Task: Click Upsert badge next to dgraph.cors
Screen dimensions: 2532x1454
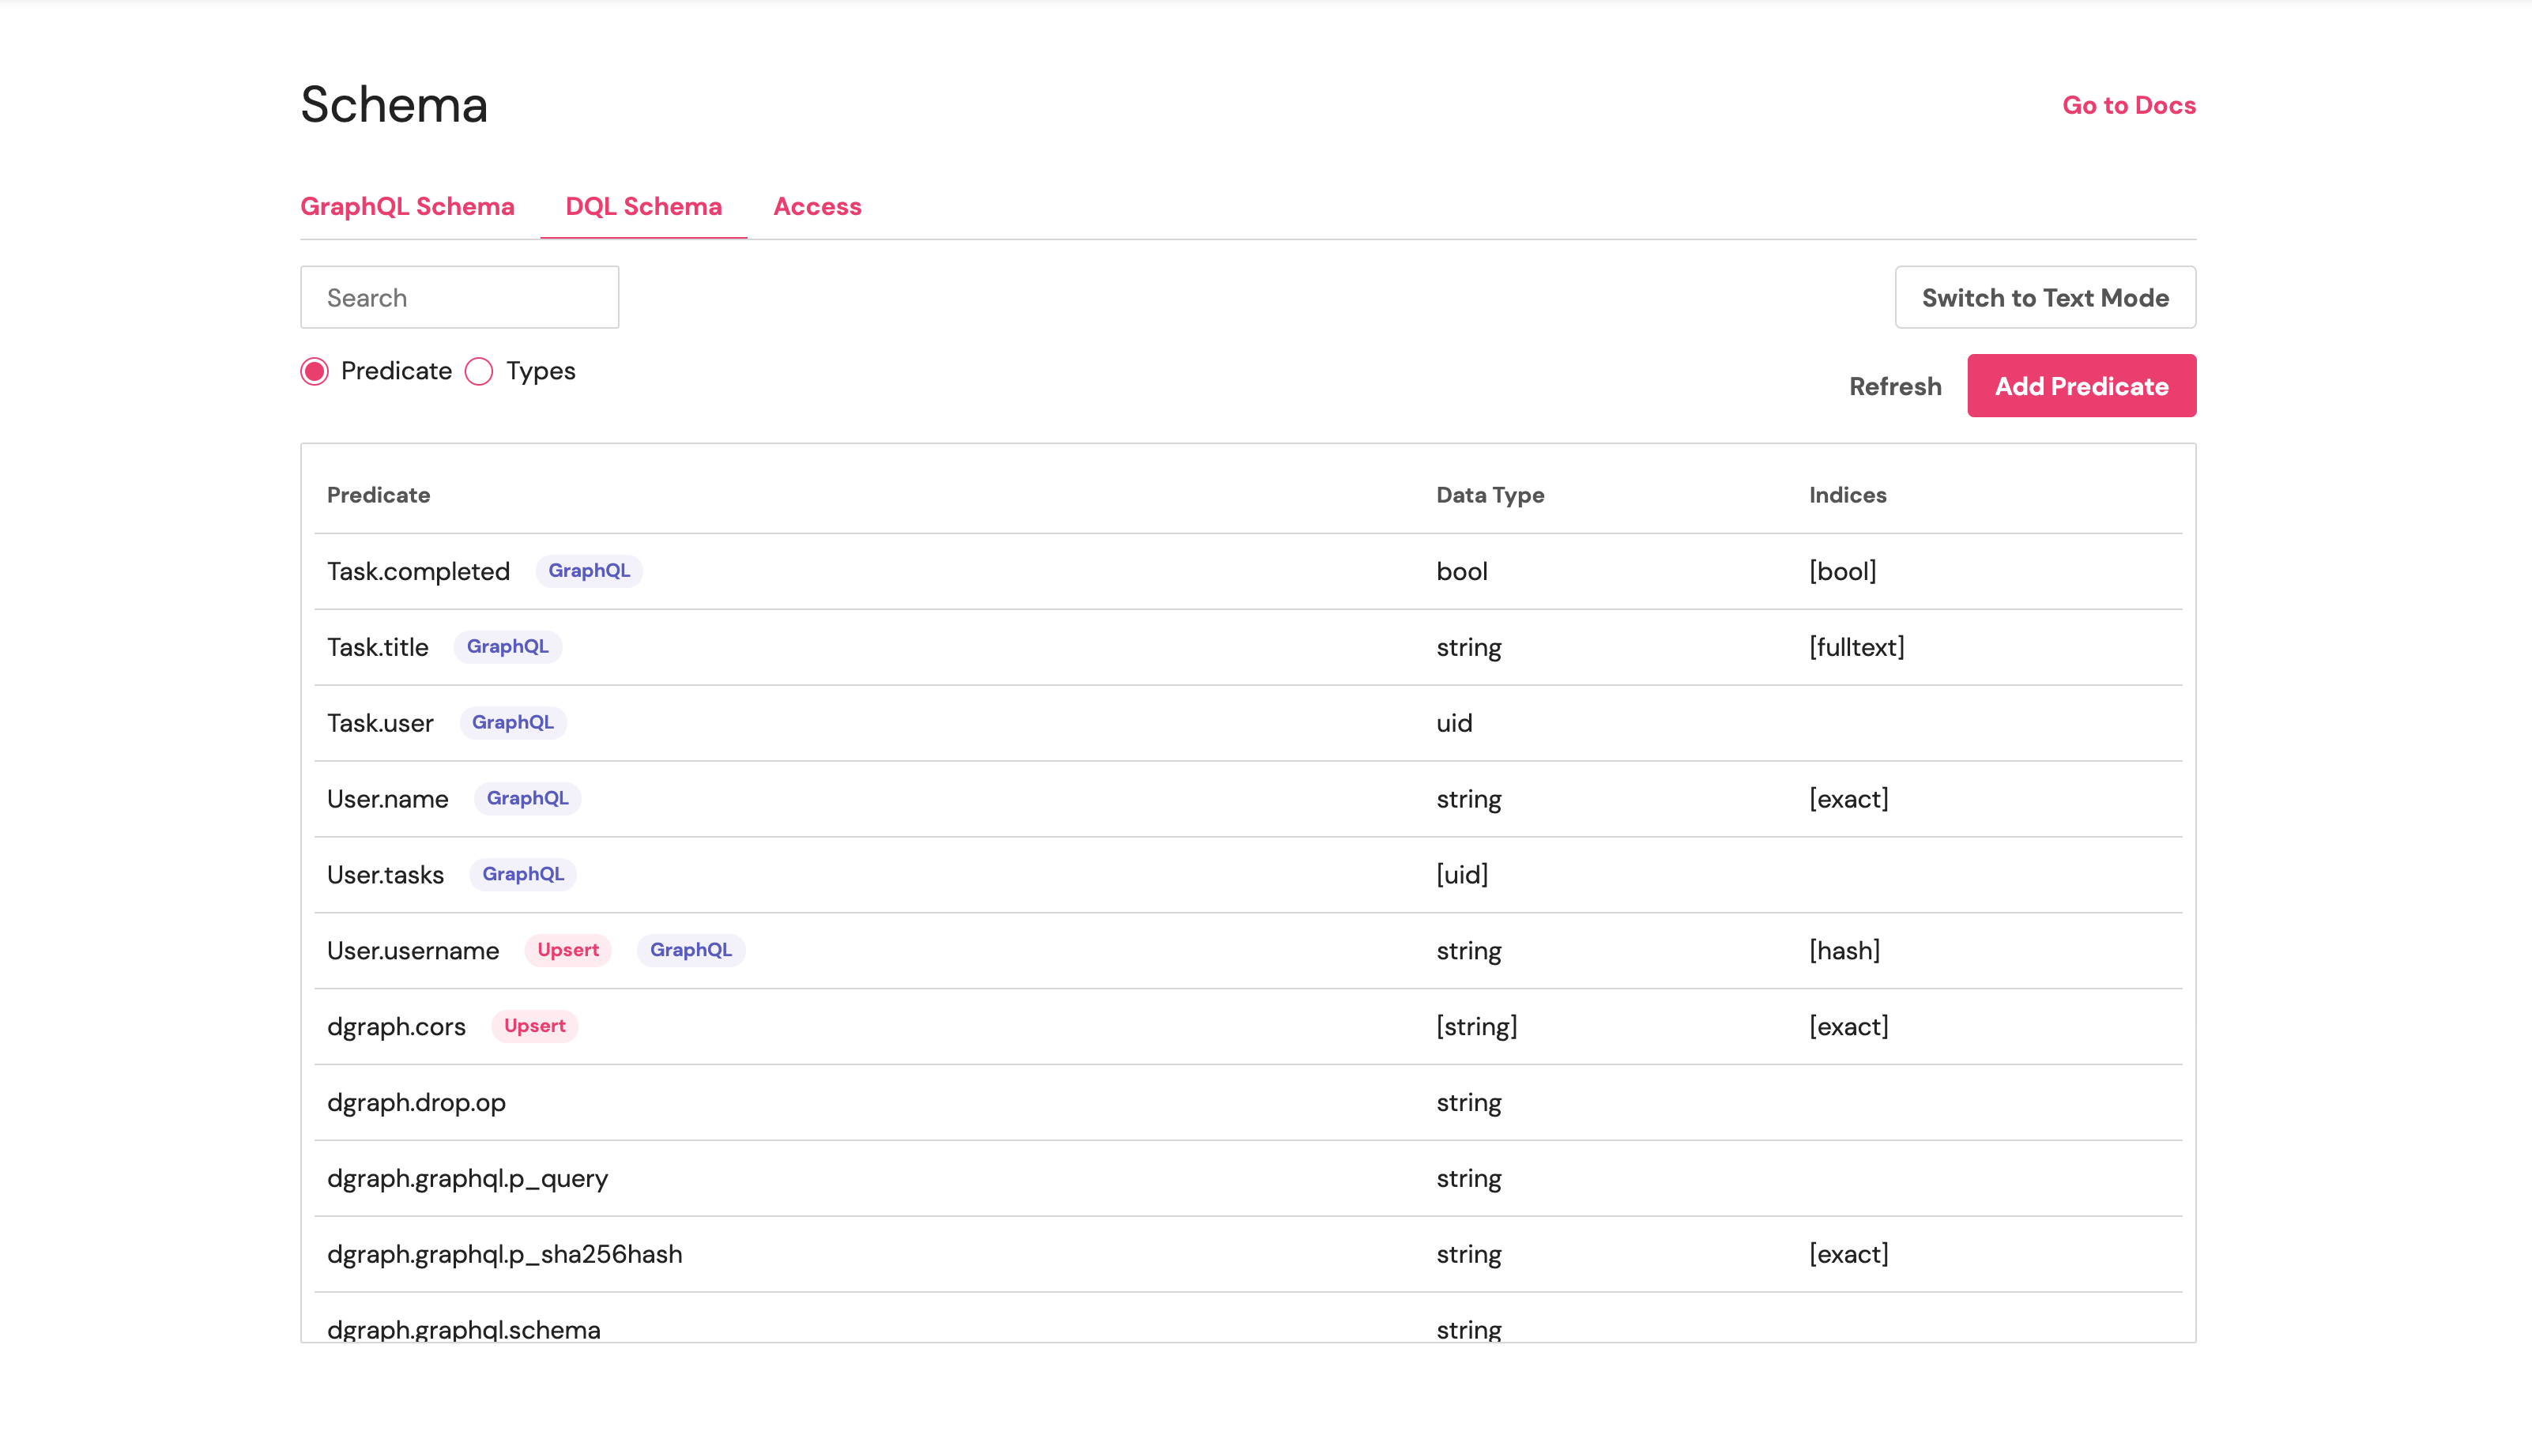Action: pyautogui.click(x=534, y=1026)
